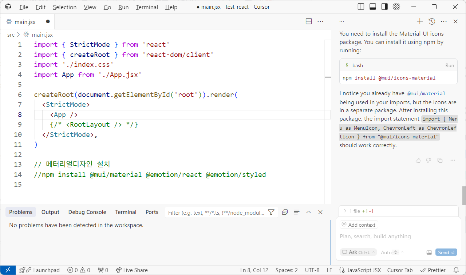466x275 pixels.
Task: Give thumbs down to the chat response
Action: point(429,160)
